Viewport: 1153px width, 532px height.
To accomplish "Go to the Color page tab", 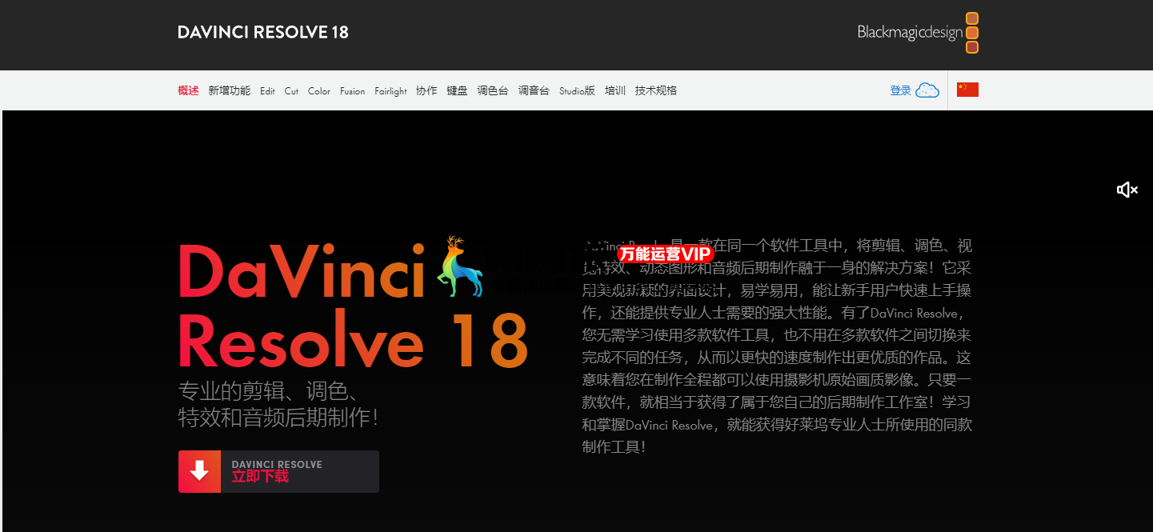I will [x=319, y=91].
